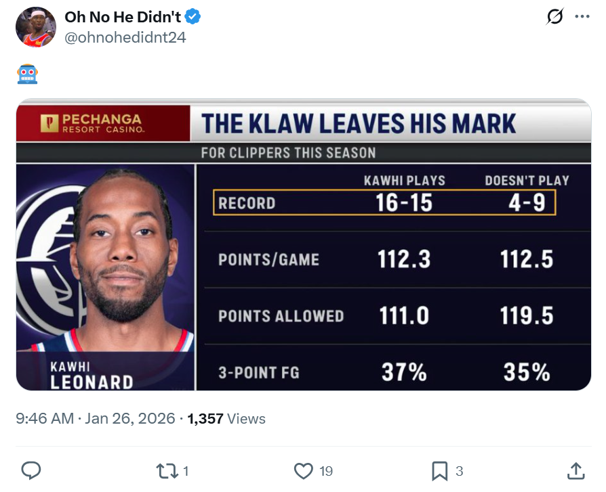Viewport: 606px width, 492px height.
Task: Click the robot emoji in the post
Action: (27, 74)
